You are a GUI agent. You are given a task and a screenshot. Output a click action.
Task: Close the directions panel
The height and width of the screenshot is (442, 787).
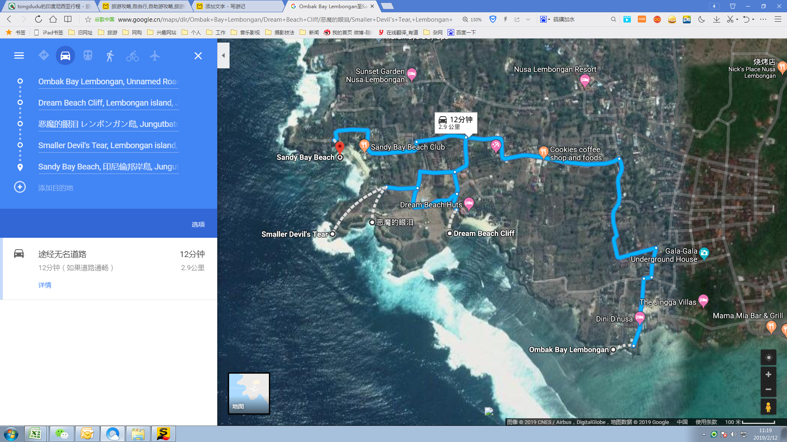tap(198, 56)
